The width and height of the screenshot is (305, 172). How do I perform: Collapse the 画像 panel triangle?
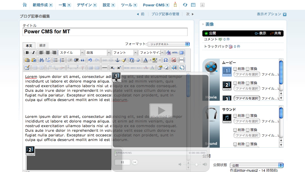pyautogui.click(x=203, y=24)
